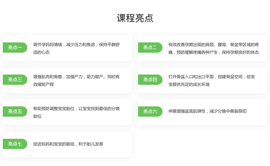
Task: Select the 亮点六 badge
Action: [150, 112]
